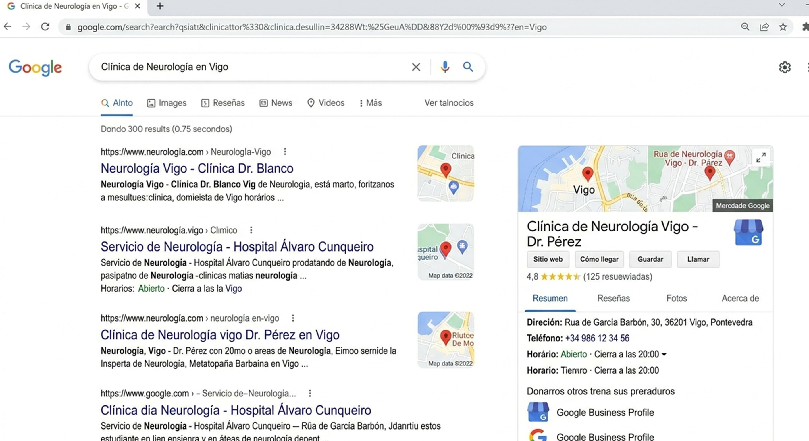Click the (125 resuewiadas) reviews link

point(617,276)
